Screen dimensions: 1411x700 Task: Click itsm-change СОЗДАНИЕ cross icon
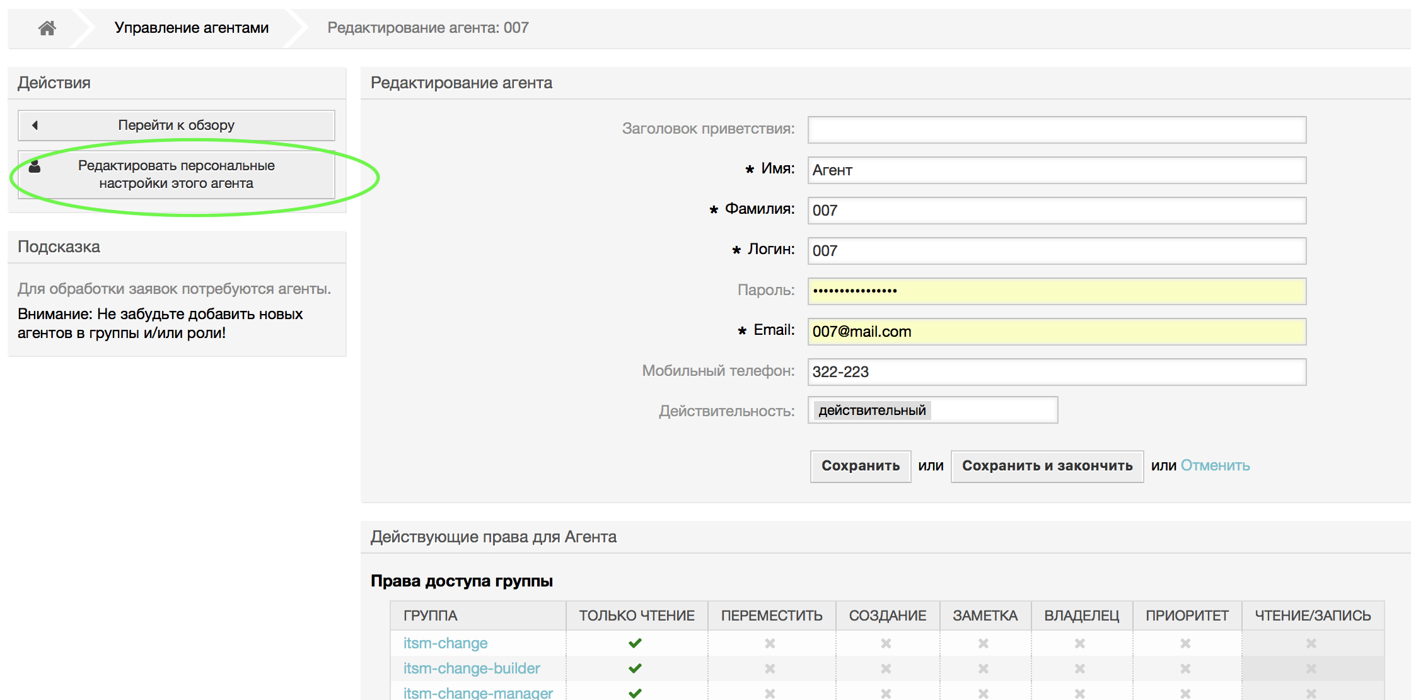tap(886, 643)
